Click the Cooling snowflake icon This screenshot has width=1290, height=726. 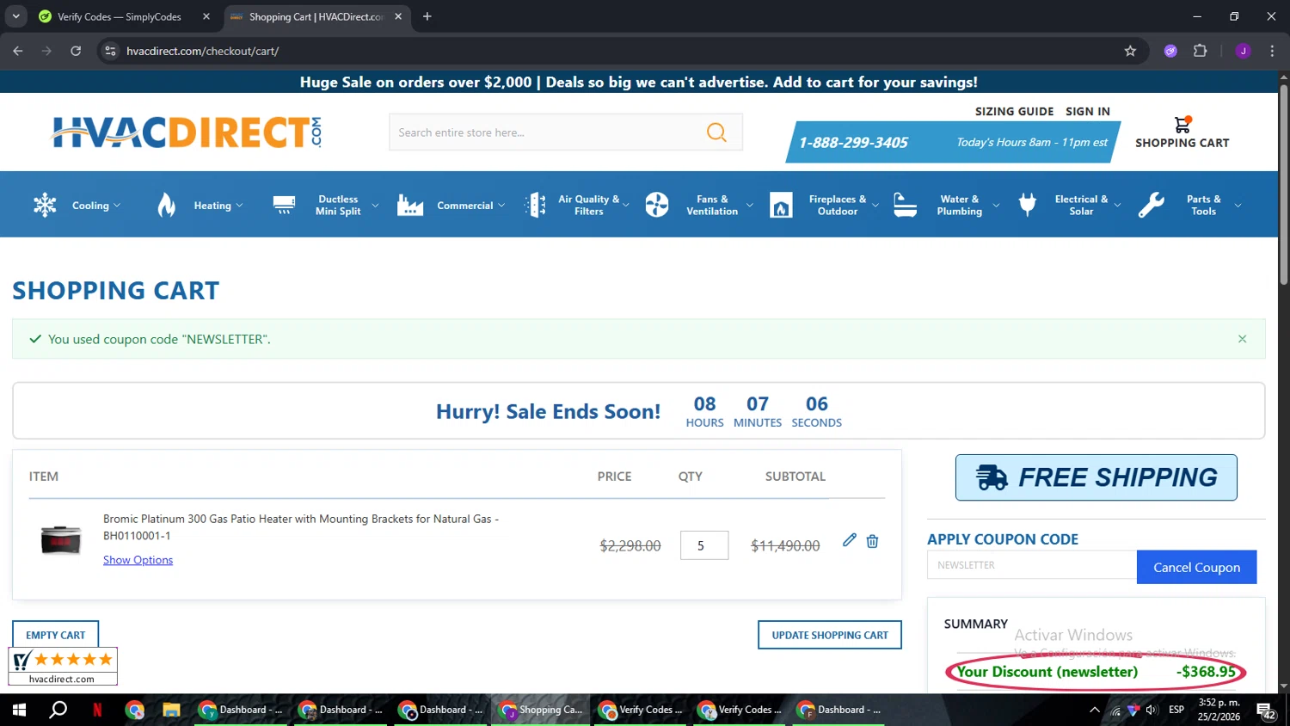pos(45,205)
